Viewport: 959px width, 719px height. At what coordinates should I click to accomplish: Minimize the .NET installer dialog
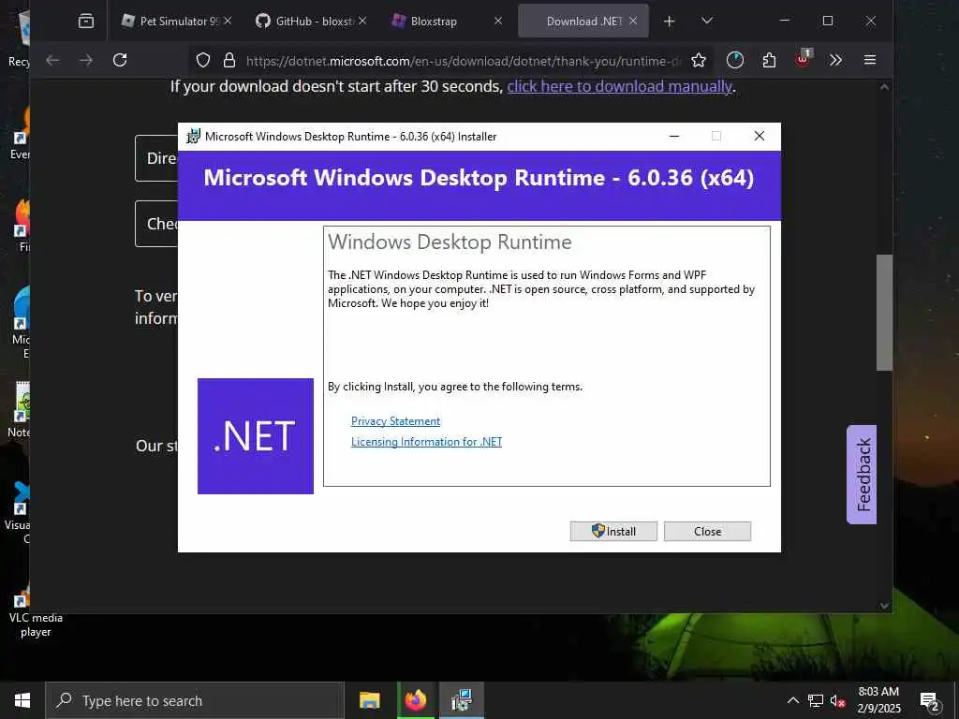674,137
